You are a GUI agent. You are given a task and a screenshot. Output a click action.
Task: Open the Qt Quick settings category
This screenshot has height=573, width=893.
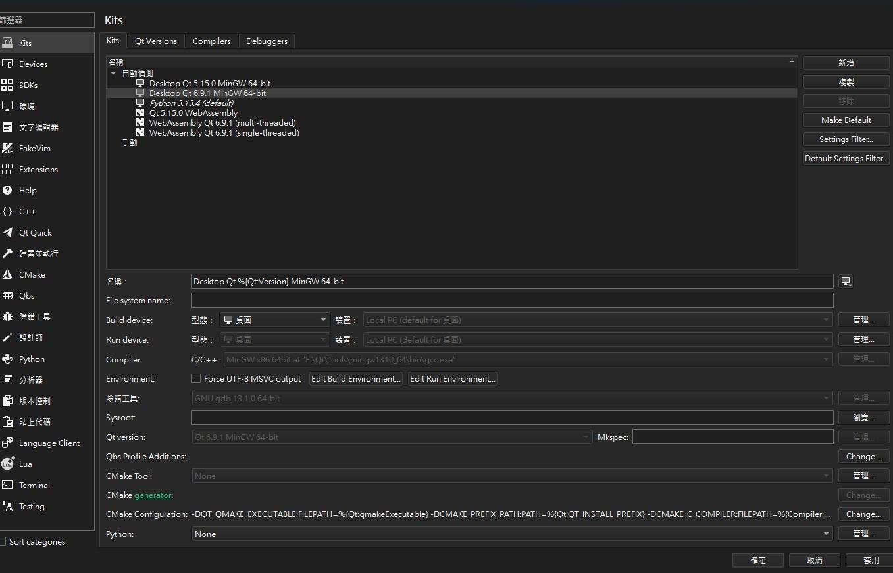pyautogui.click(x=47, y=232)
